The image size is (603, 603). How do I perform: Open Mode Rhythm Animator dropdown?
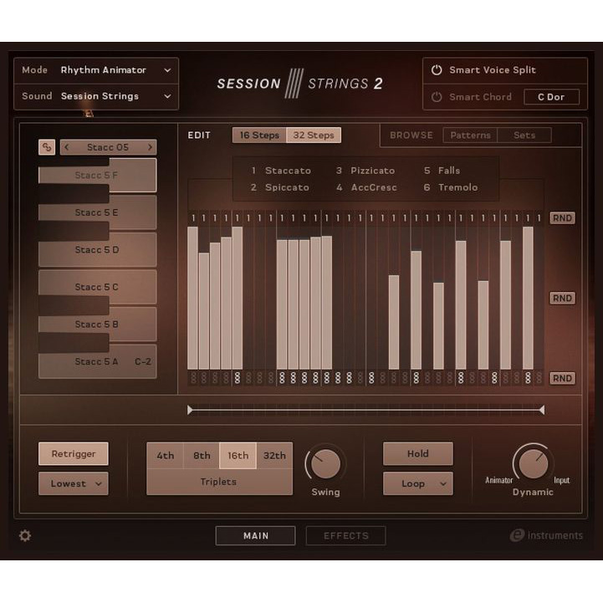point(96,70)
